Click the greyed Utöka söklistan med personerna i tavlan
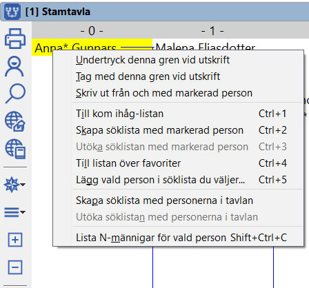309x288 pixels. (178, 217)
